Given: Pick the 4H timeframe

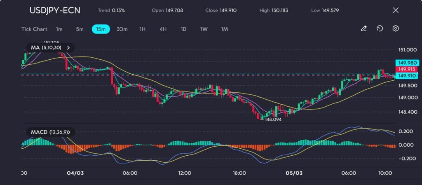Looking at the screenshot, I should (163, 29).
